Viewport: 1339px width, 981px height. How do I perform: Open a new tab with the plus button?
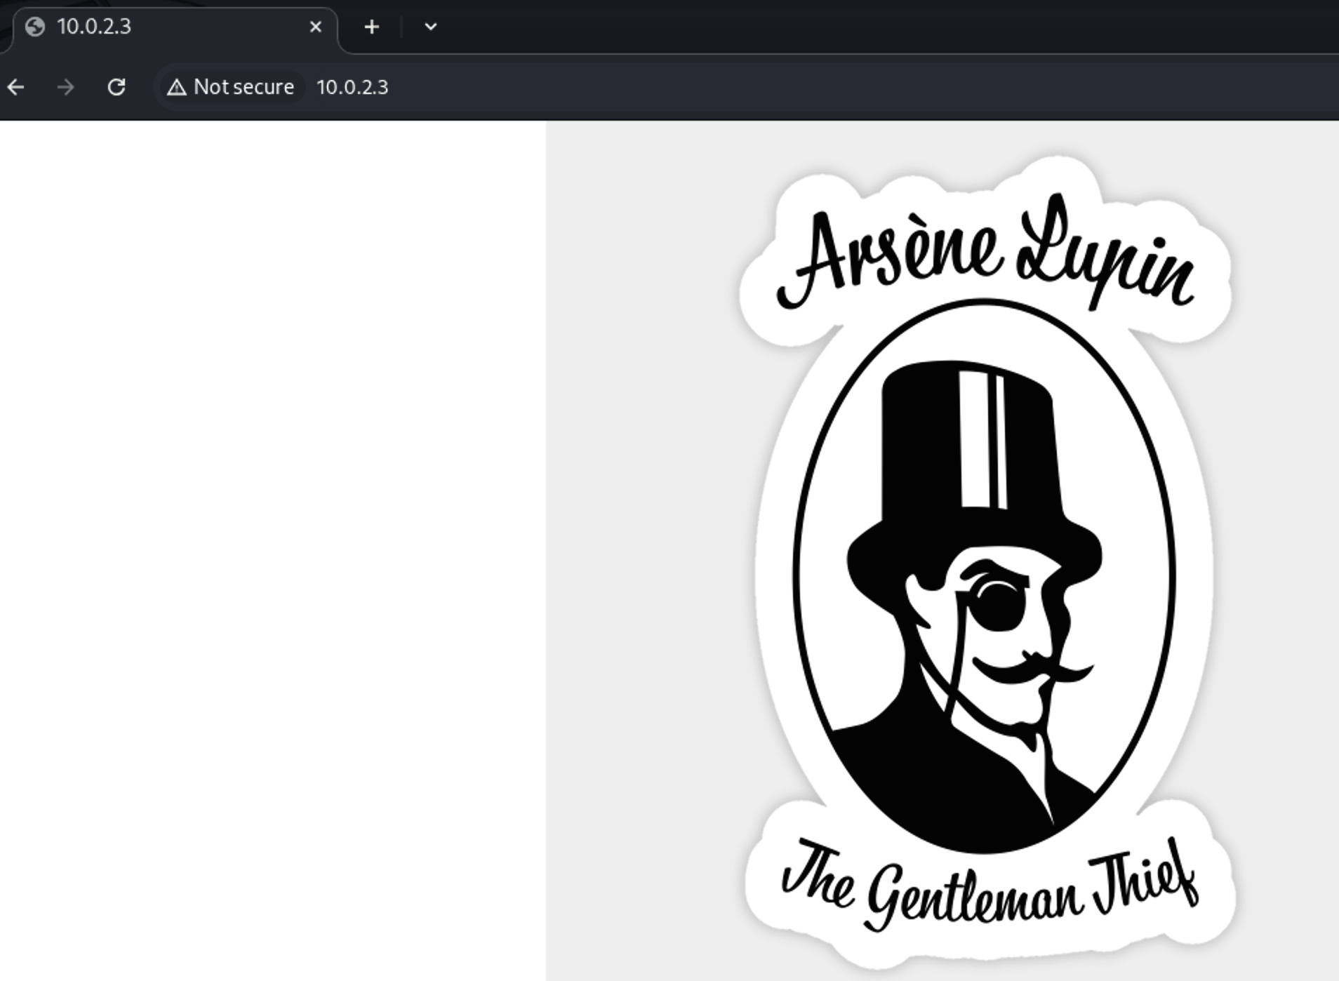pyautogui.click(x=372, y=27)
